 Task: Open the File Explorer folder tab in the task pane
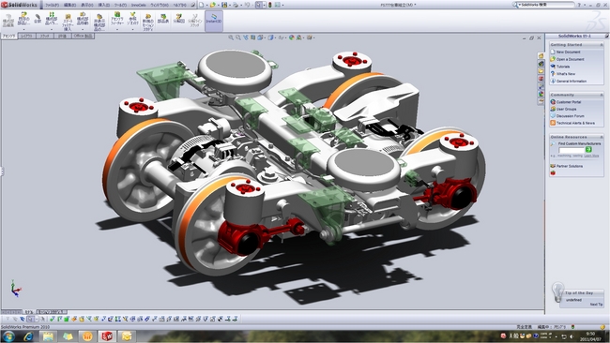(x=541, y=70)
